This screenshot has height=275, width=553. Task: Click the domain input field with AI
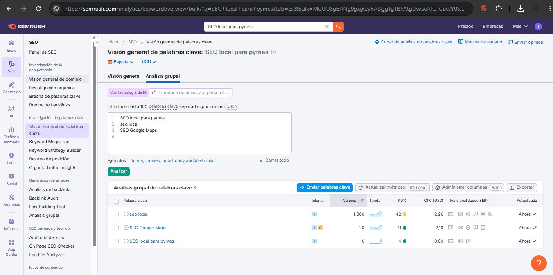191,92
